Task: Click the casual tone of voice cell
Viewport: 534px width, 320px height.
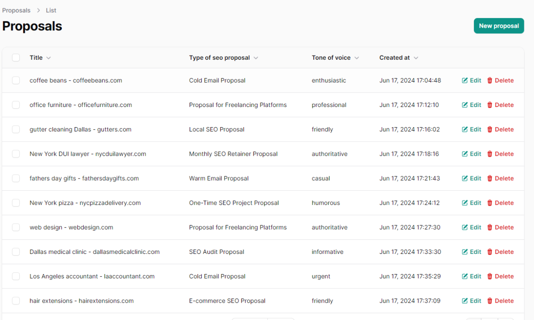Action: point(321,178)
